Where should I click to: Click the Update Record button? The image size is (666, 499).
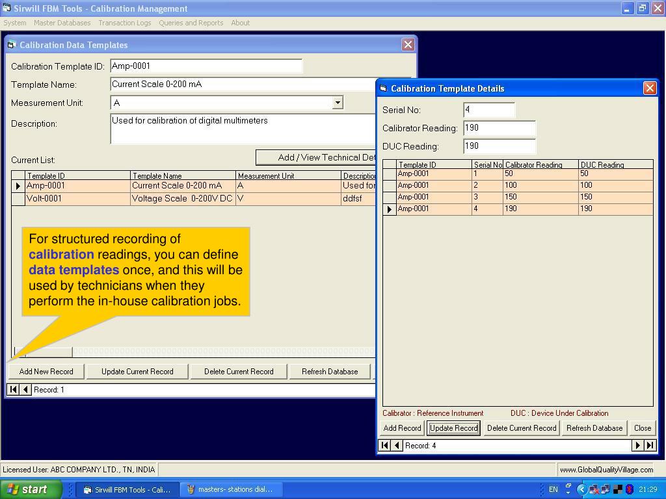tap(453, 428)
